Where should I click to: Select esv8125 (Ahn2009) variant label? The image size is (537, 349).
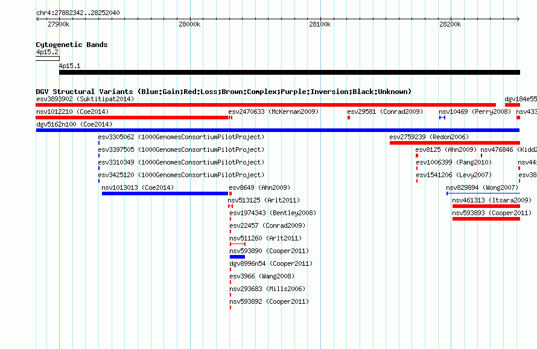pos(446,149)
